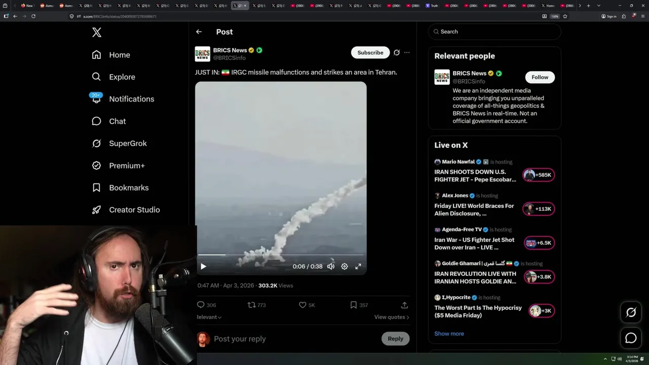Open IRAN REVOLUTION LIVE broadcast
649x365 pixels.
475,277
